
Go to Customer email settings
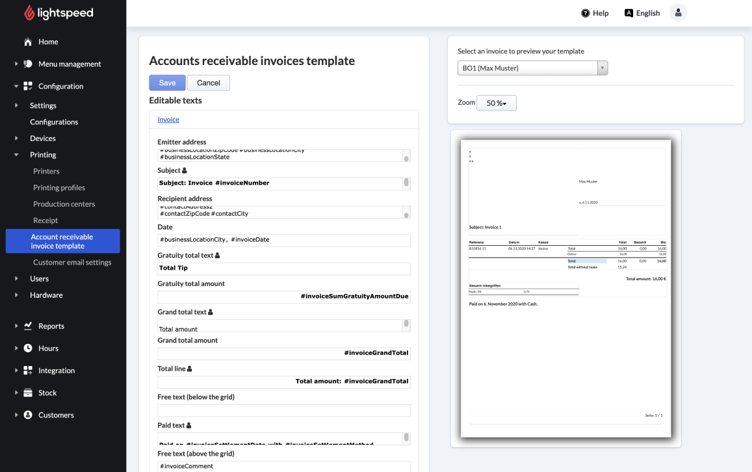[x=72, y=262]
